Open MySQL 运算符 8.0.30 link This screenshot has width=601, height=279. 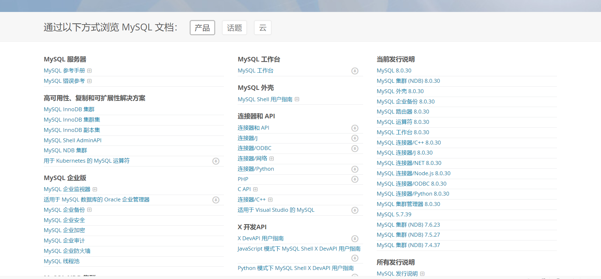coord(403,122)
